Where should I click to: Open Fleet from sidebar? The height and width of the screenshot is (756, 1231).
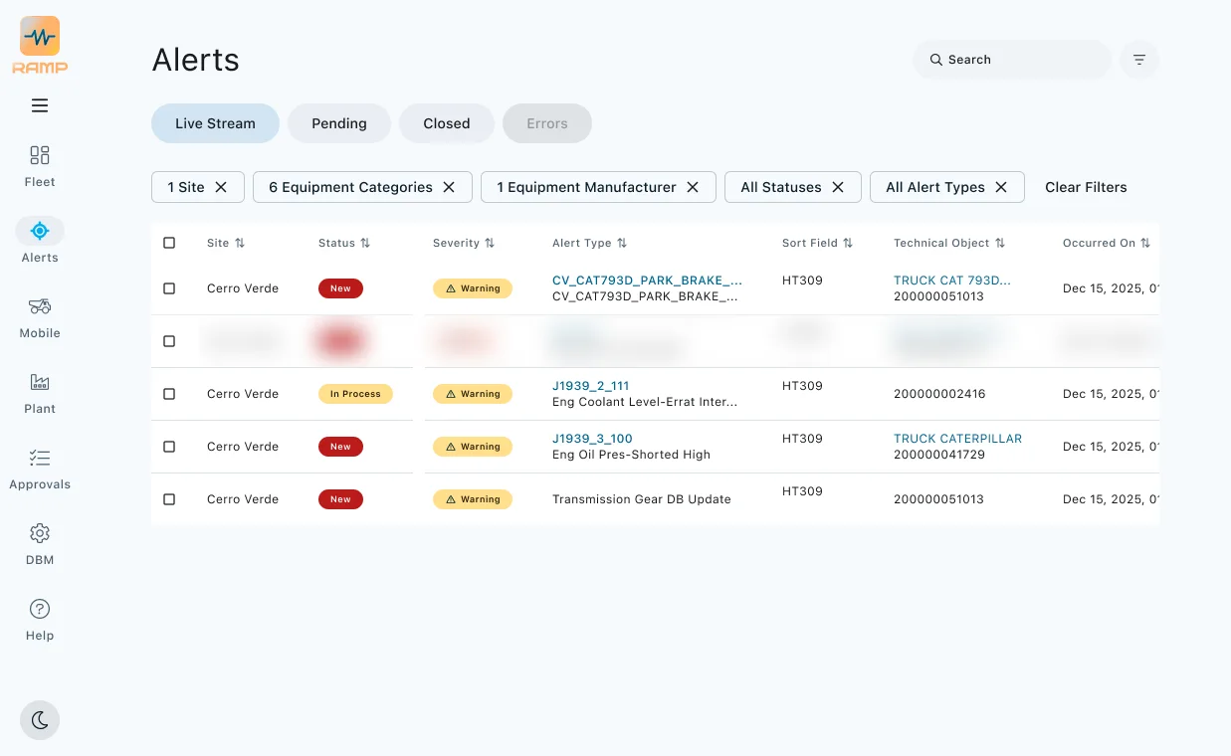pyautogui.click(x=40, y=166)
